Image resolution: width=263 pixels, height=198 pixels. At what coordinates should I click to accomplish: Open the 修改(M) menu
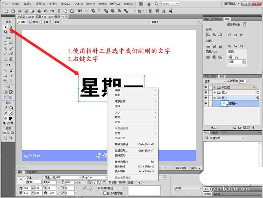(x=65, y=4)
